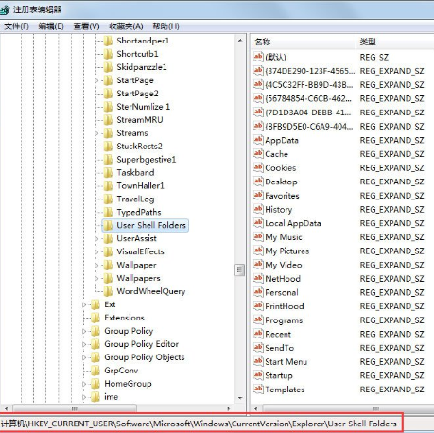The width and height of the screenshot is (434, 433).
Task: Open the 帮助(H) help menu
Action: pos(165,26)
